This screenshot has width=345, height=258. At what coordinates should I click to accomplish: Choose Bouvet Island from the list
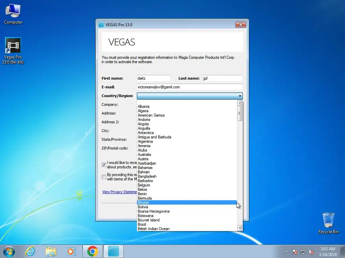(x=187, y=220)
